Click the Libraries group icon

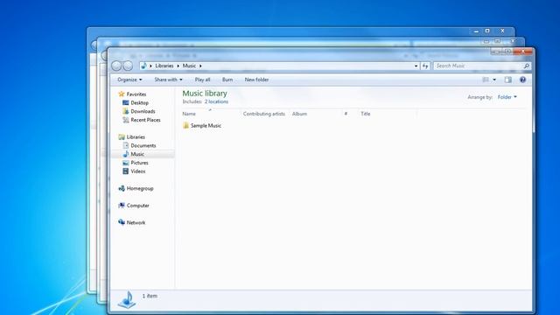pos(122,136)
